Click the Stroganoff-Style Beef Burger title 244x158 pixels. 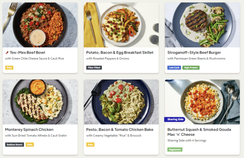coord(194,53)
